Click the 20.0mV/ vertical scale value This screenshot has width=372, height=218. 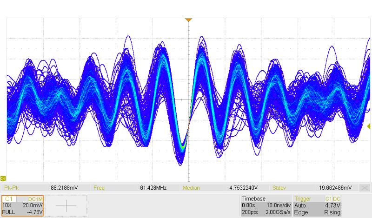click(x=33, y=205)
